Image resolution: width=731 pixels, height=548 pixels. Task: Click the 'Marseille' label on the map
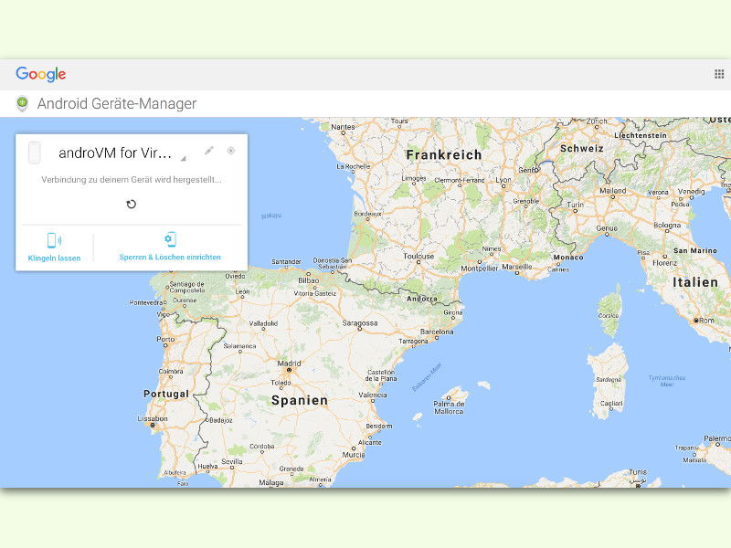pos(517,267)
